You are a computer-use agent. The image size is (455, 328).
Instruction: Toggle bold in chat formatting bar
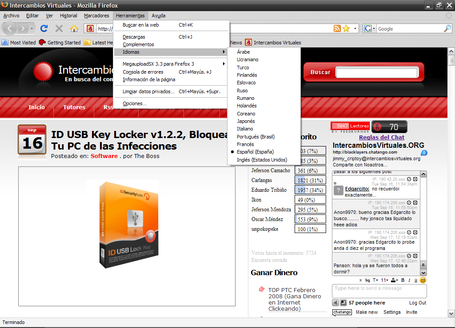click(403, 280)
